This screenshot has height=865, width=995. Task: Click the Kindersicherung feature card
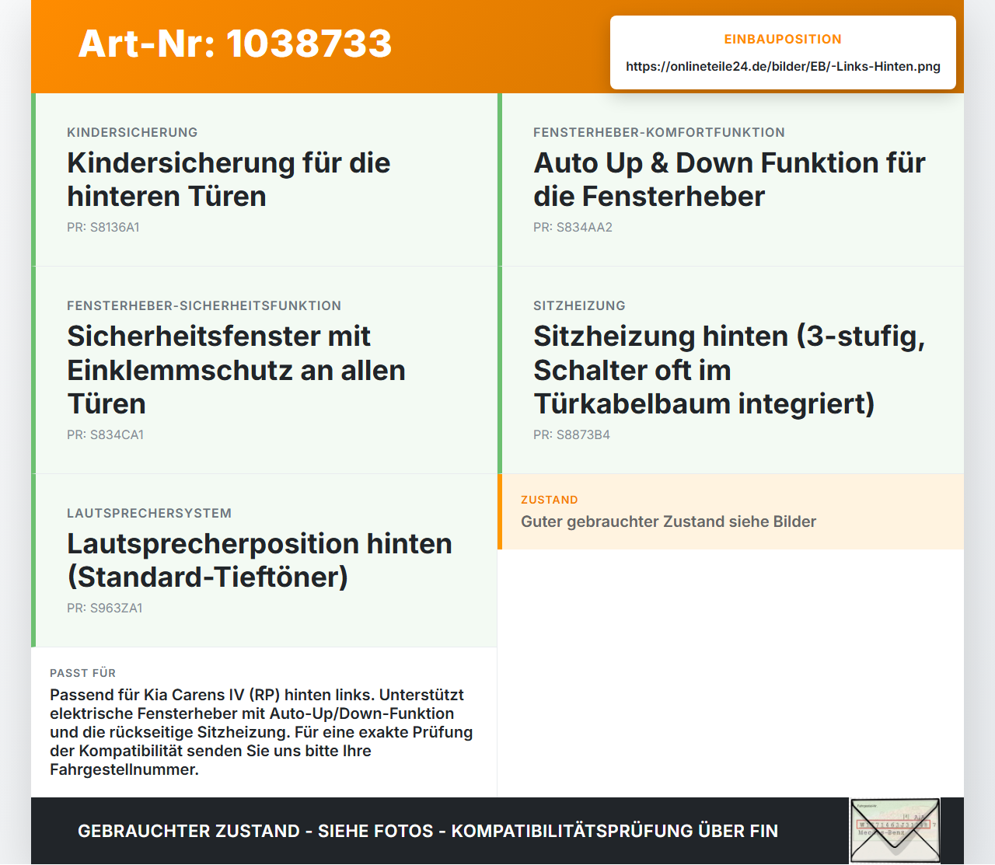pos(264,180)
